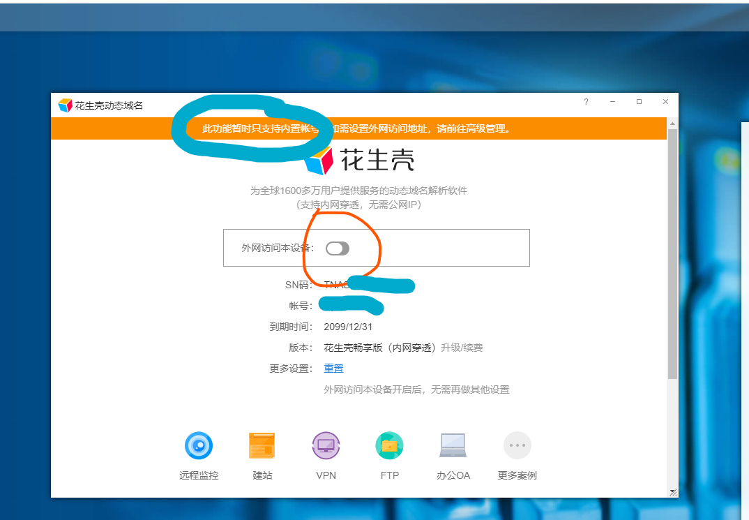749x520 pixels.
Task: Select the 办公OA office icon
Action: point(453,445)
